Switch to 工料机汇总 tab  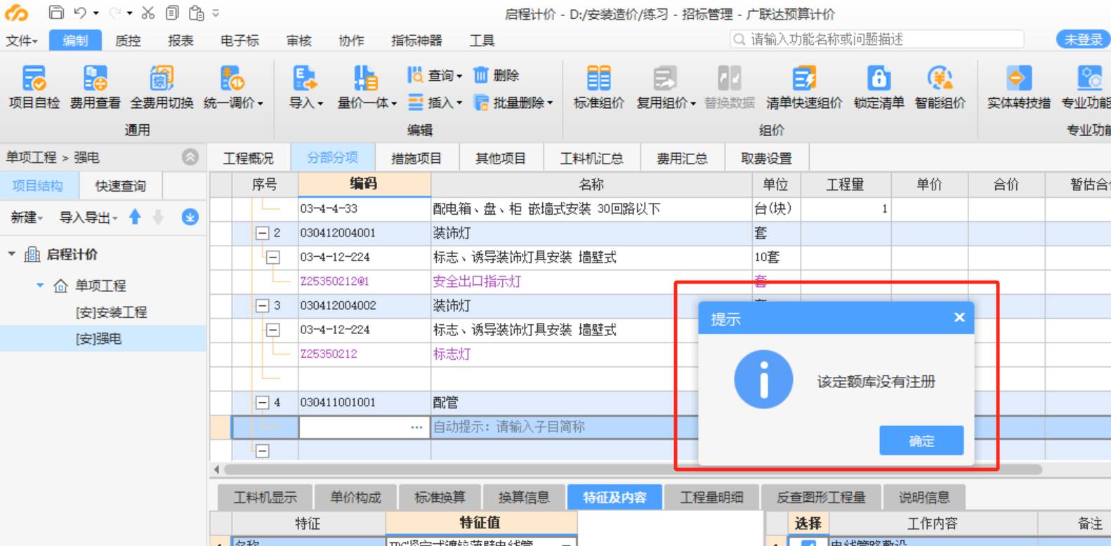pyautogui.click(x=591, y=159)
